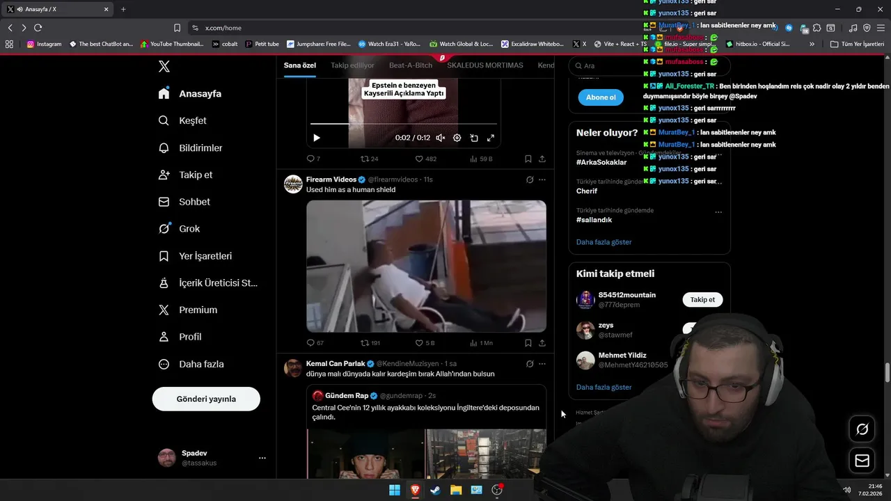The width and height of the screenshot is (891, 501).
Task: Share the Firearm Videos post
Action: (x=542, y=343)
